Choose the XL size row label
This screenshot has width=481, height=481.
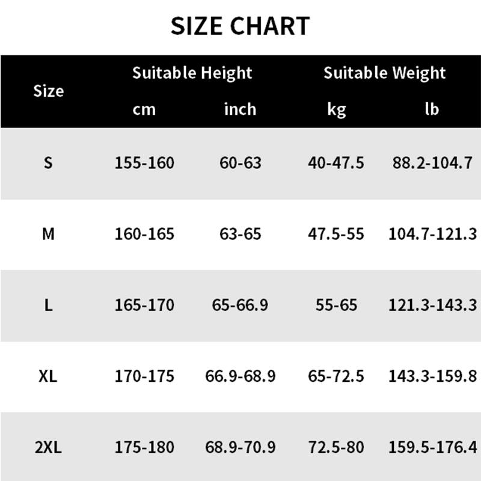coord(48,376)
